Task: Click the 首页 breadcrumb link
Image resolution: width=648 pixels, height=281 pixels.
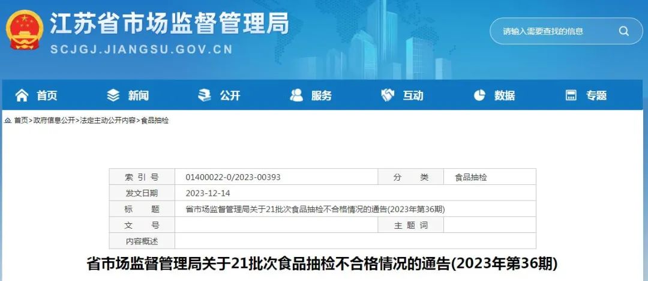Action: coord(21,121)
